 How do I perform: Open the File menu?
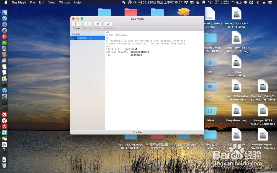32,2
